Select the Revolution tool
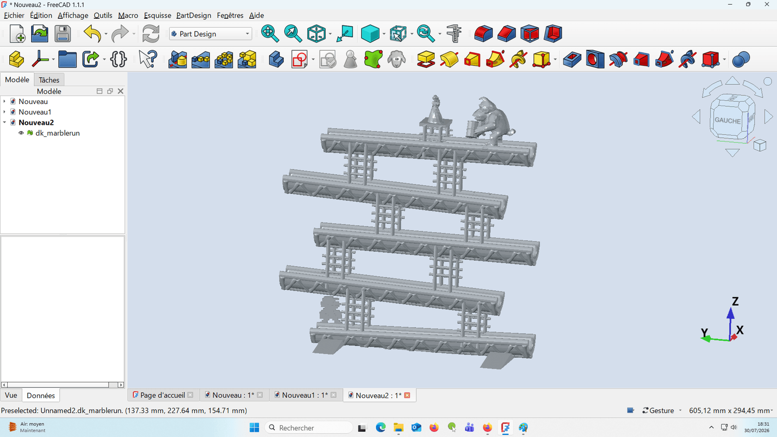Image resolution: width=777 pixels, height=437 pixels. [x=449, y=60]
